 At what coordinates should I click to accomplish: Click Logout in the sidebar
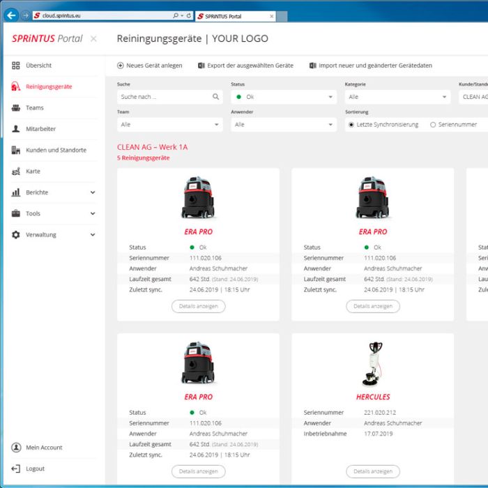pyautogui.click(x=35, y=468)
